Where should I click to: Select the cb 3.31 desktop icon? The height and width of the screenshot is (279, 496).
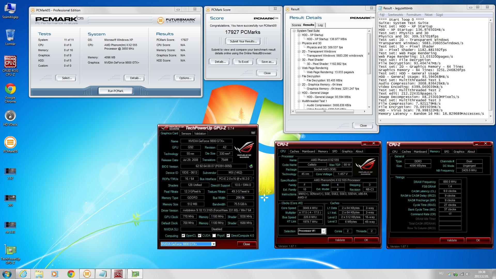coord(10,227)
